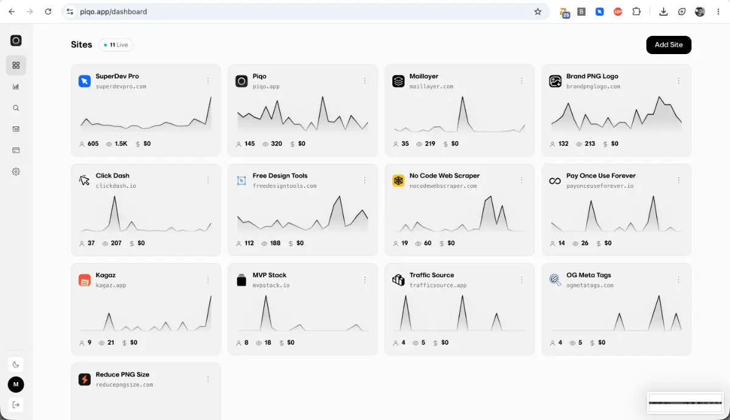Click the ABP extension icon

point(618,12)
